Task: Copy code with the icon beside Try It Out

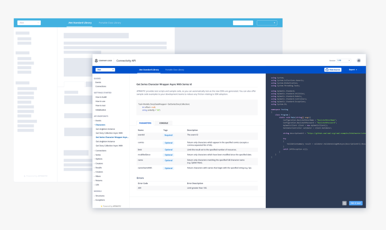Action: pos(344,203)
